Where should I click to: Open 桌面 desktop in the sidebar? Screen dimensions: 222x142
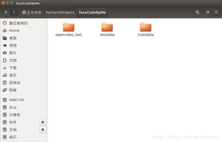coord(23,38)
